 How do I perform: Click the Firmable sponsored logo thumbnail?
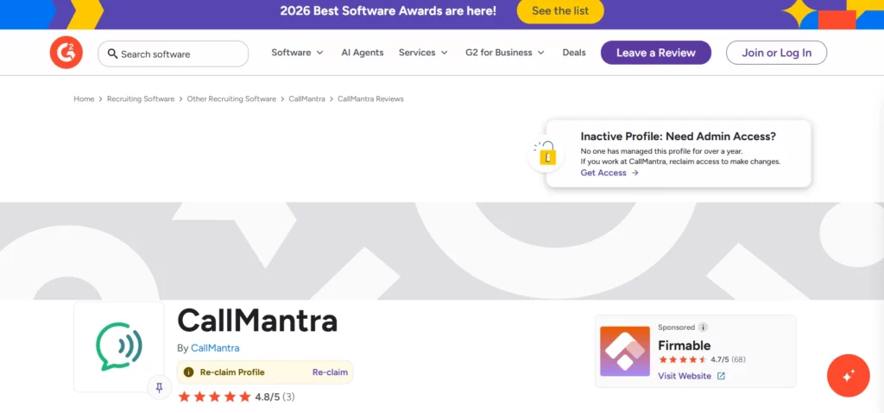626,351
